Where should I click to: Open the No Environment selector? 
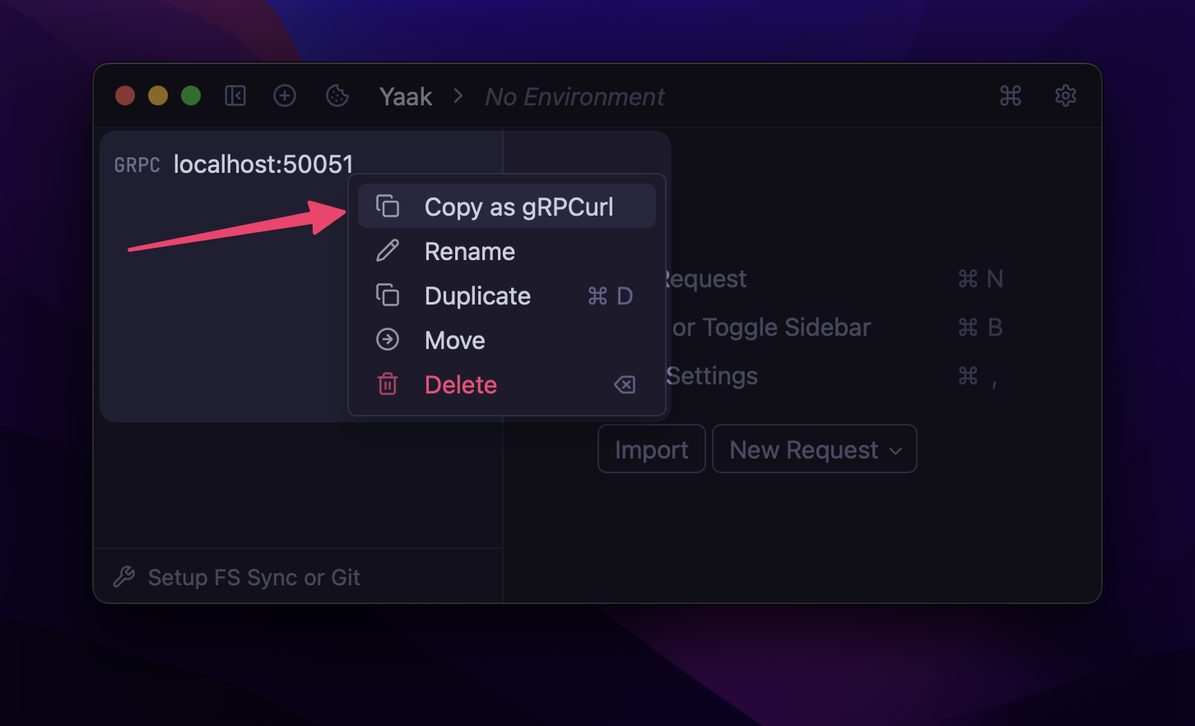point(574,96)
